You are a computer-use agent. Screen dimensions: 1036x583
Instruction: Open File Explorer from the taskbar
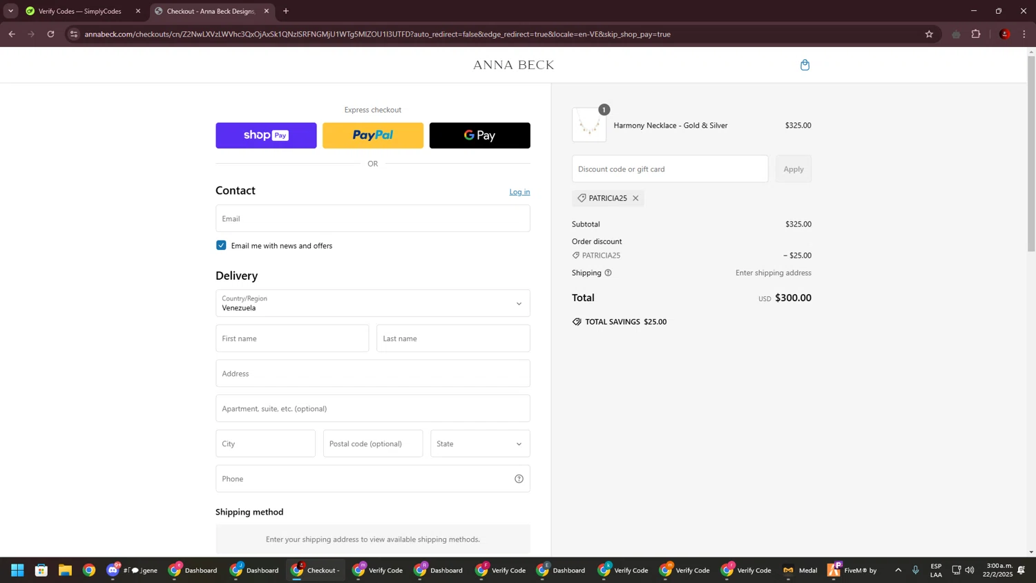click(65, 570)
